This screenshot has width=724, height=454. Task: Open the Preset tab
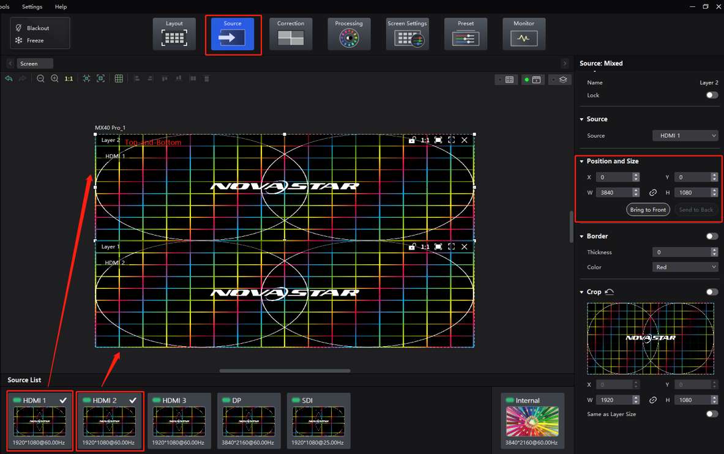pyautogui.click(x=465, y=34)
